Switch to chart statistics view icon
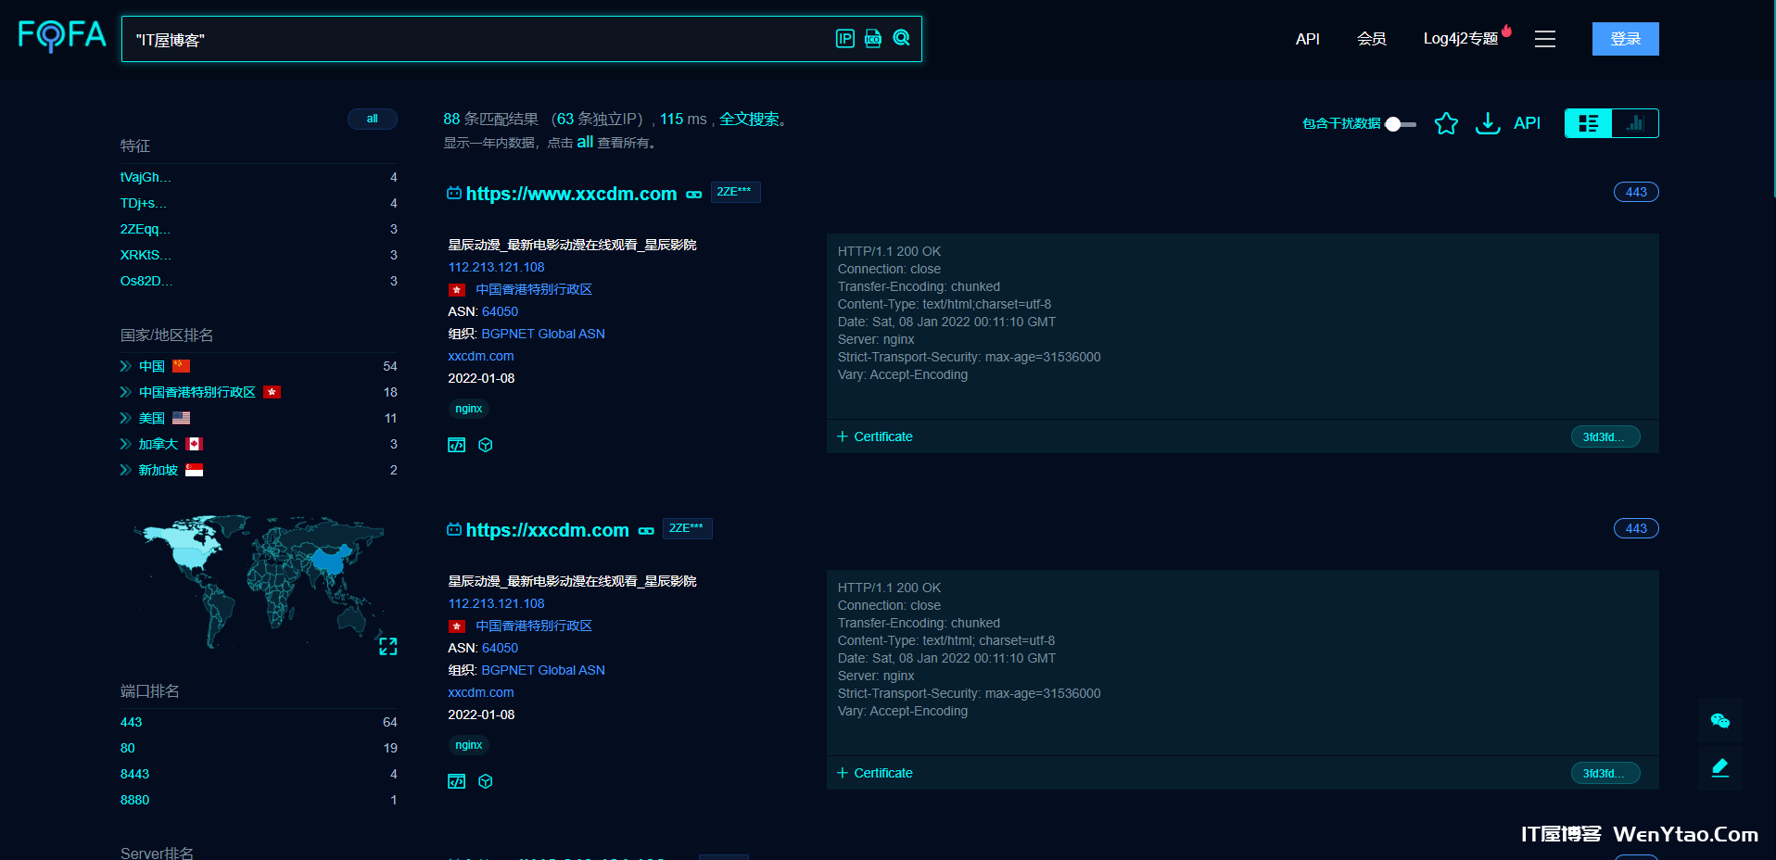This screenshot has height=860, width=1776. pos(1635,123)
